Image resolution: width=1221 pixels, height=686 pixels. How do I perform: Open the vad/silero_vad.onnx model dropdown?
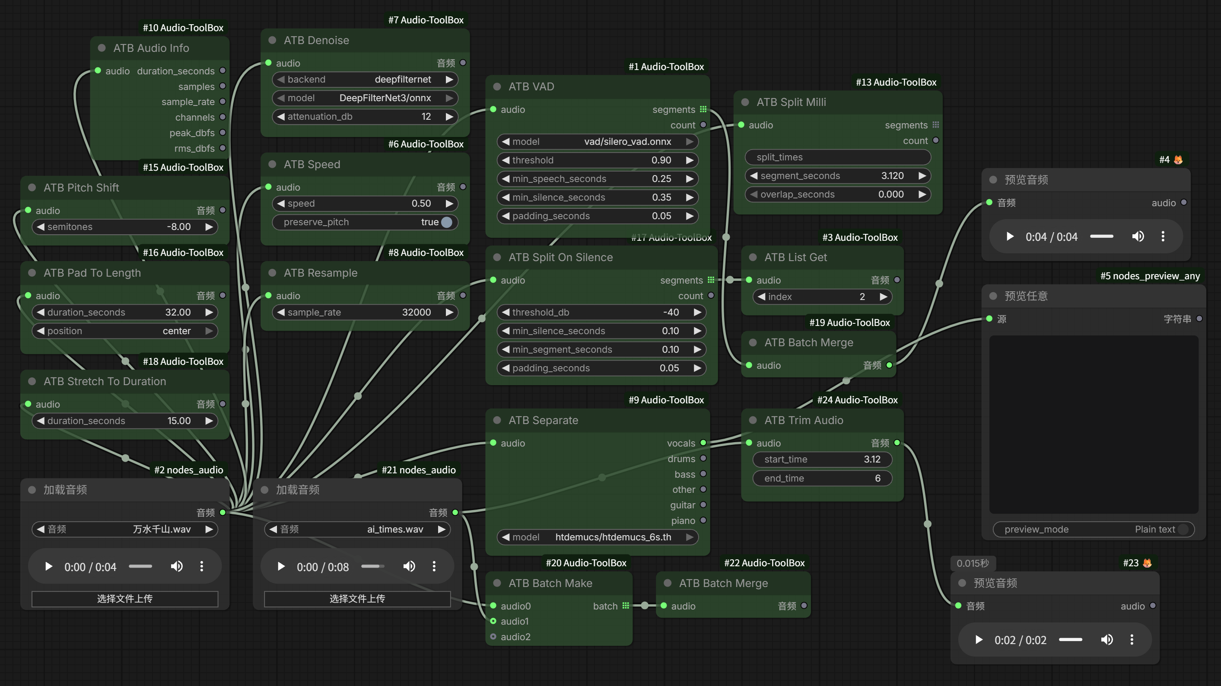pyautogui.click(x=597, y=141)
